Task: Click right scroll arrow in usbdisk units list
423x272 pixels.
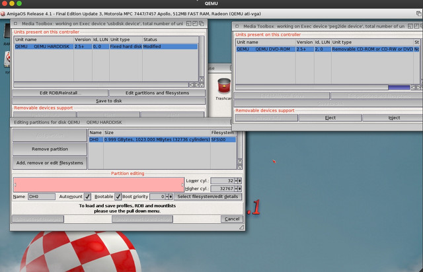Action: (197, 85)
